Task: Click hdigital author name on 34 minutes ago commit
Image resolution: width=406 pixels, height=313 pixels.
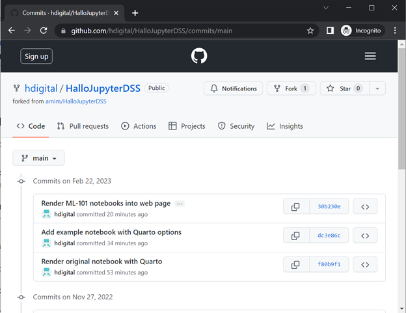Action: pyautogui.click(x=64, y=243)
